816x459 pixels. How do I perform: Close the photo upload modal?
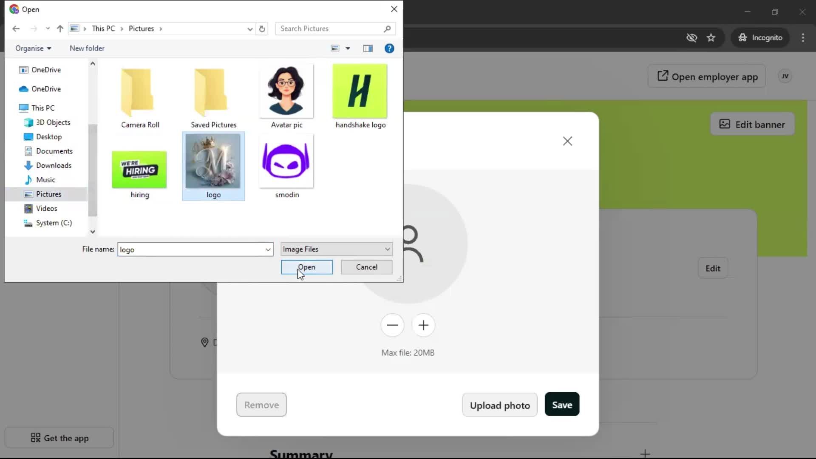point(567,141)
